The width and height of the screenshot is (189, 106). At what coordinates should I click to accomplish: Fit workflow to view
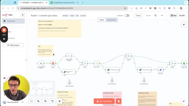(31, 101)
